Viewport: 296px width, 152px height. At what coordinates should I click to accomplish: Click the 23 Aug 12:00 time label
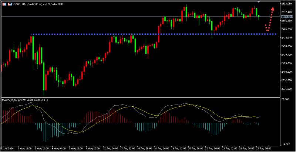[x=230, y=148]
